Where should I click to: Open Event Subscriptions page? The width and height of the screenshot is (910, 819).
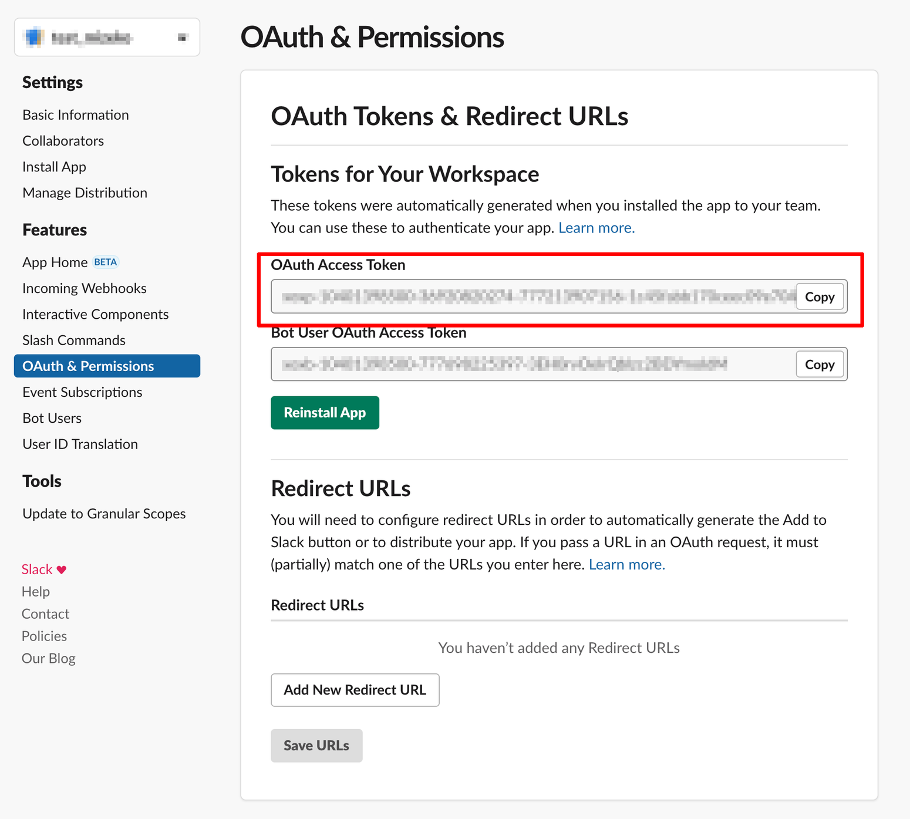(82, 392)
